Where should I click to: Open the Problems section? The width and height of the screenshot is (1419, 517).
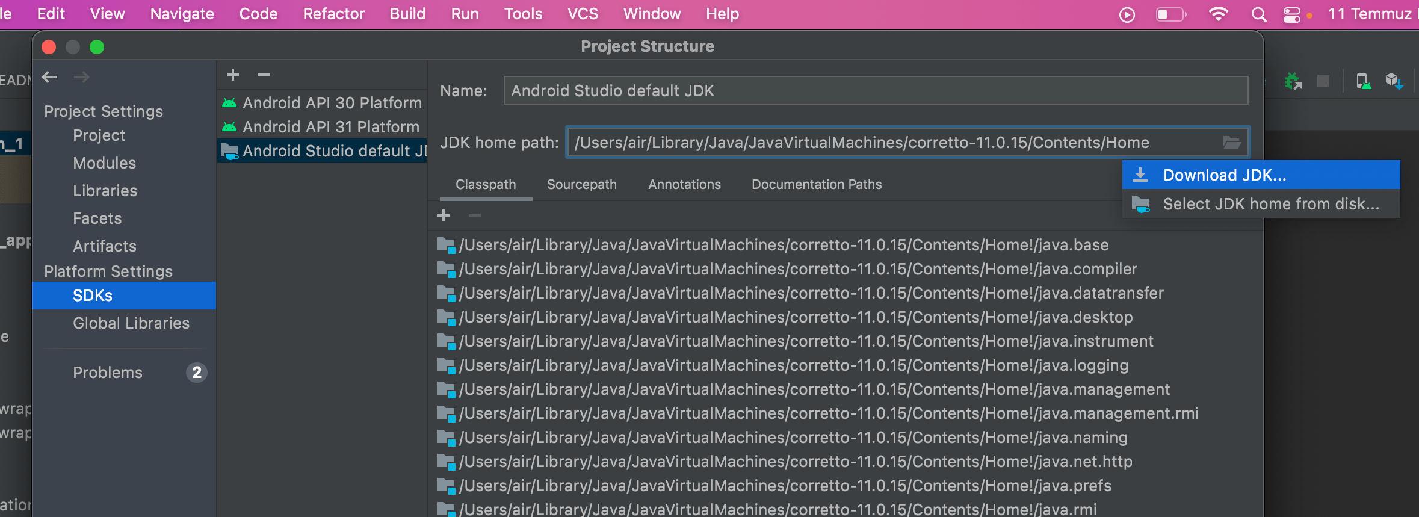(108, 373)
